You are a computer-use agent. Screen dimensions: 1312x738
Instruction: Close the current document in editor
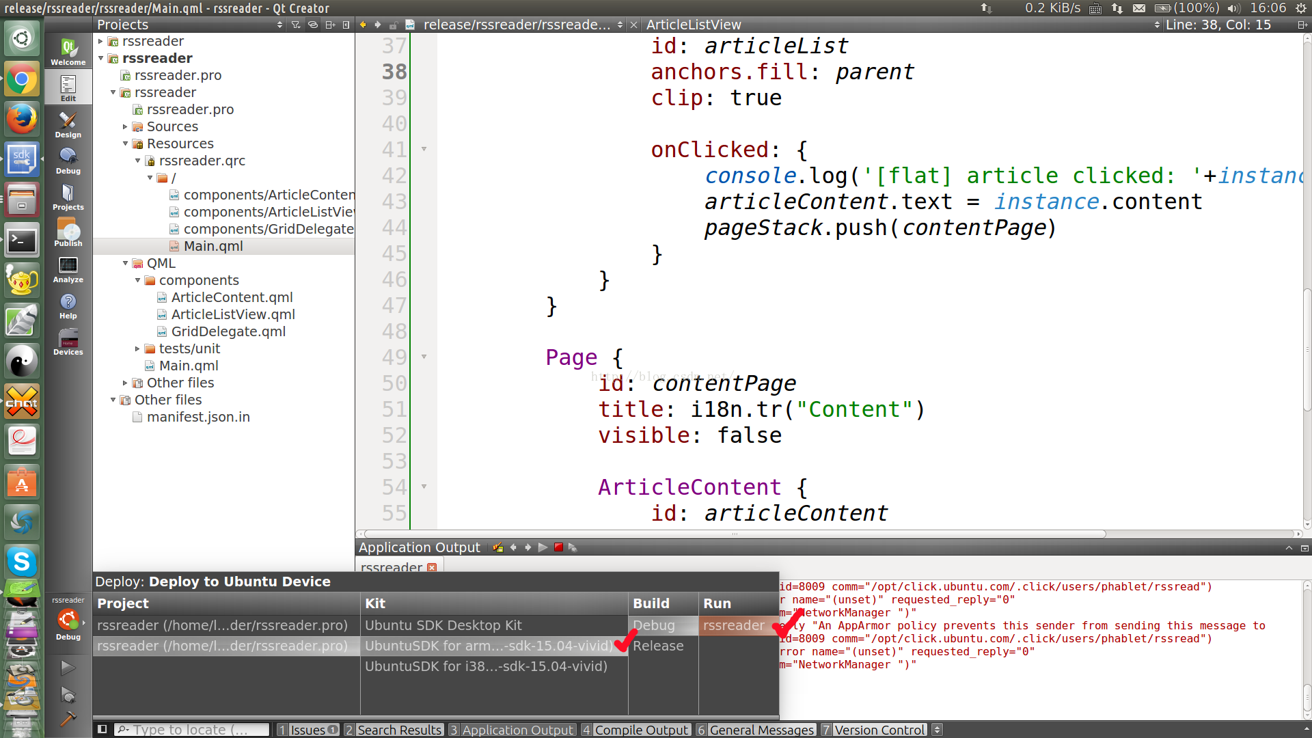pos(633,25)
